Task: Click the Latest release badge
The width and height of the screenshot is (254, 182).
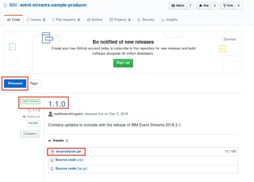Action: click(x=30, y=102)
